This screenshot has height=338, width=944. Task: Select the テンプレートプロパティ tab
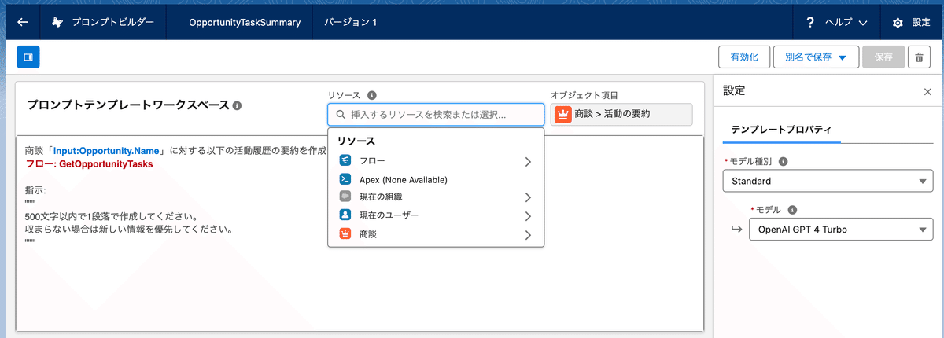click(x=781, y=128)
